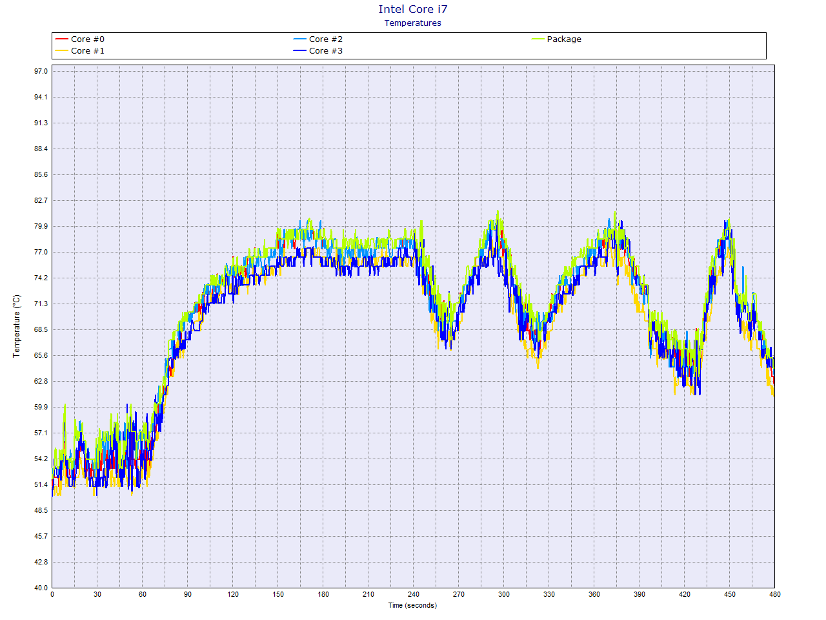Click the 120 seconds time axis tick
Image resolution: width=826 pixels, height=620 pixels.
[233, 594]
